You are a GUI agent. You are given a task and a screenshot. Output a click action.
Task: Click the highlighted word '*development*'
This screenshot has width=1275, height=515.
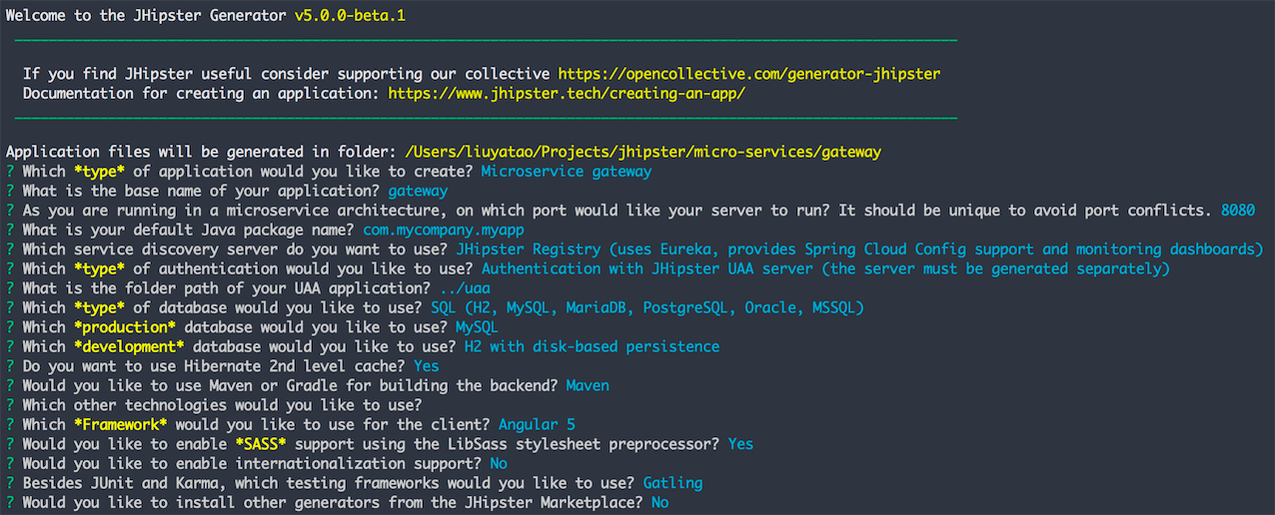click(129, 346)
